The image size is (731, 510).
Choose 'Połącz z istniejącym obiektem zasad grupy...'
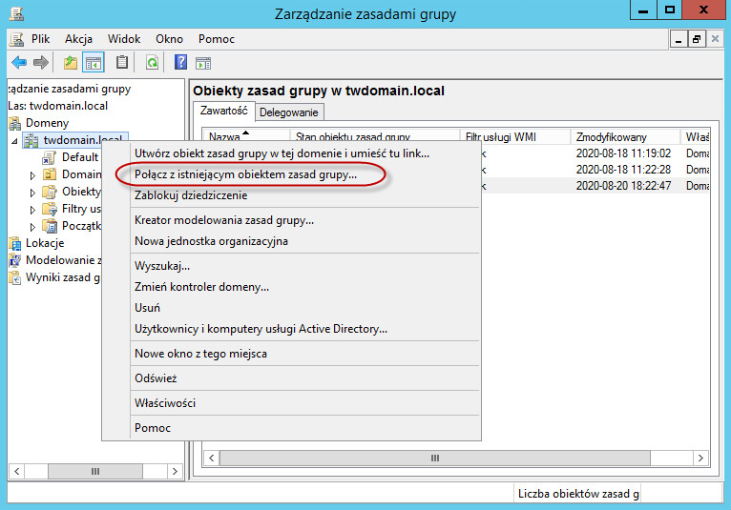pyautogui.click(x=245, y=174)
